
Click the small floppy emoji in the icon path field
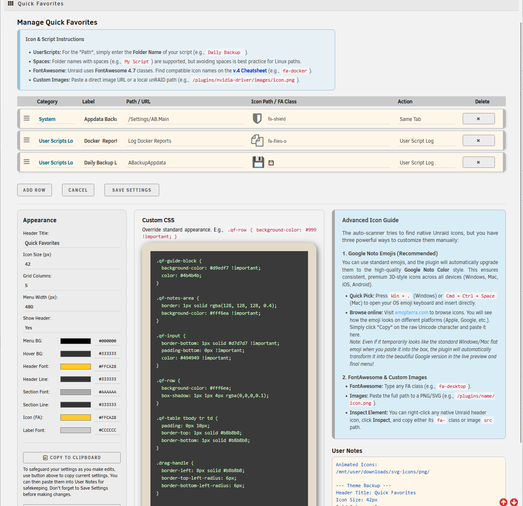271,163
